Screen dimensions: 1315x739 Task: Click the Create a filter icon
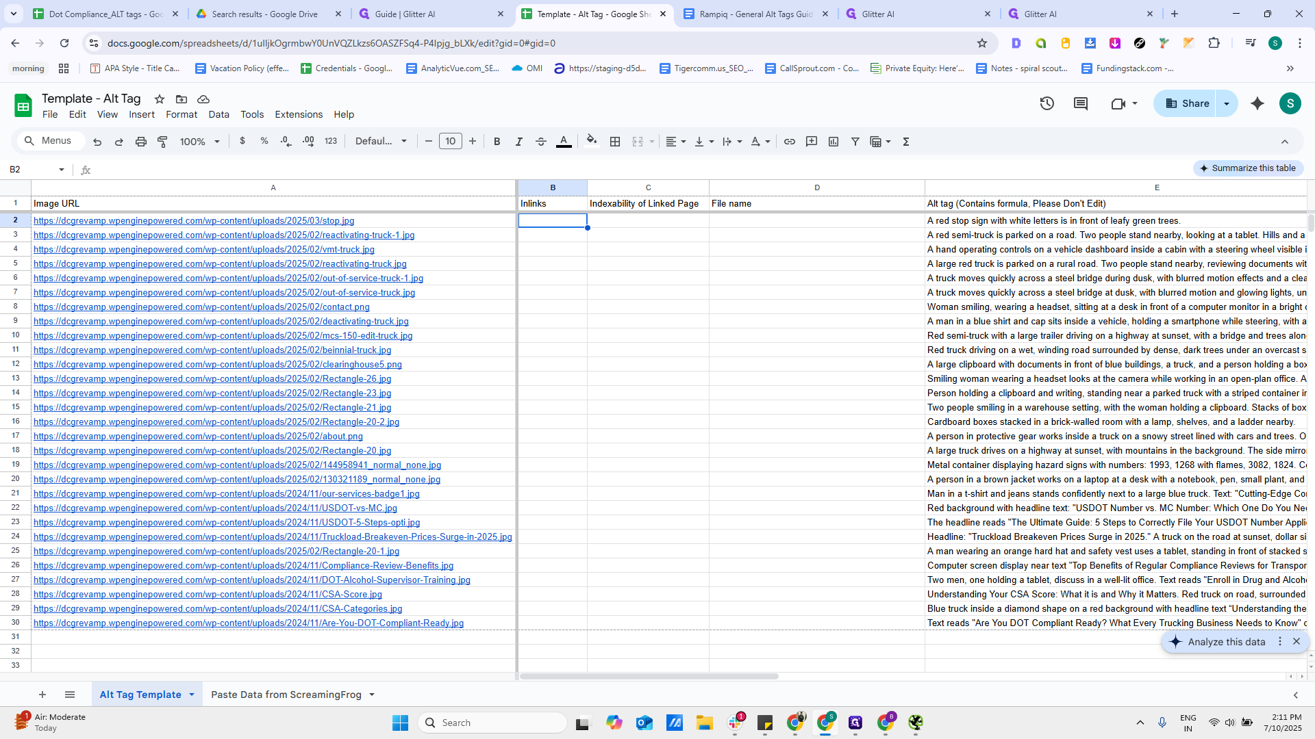[855, 142]
